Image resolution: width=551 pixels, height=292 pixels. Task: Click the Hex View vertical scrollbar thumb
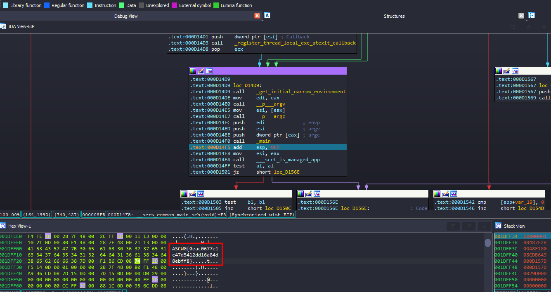point(488,243)
